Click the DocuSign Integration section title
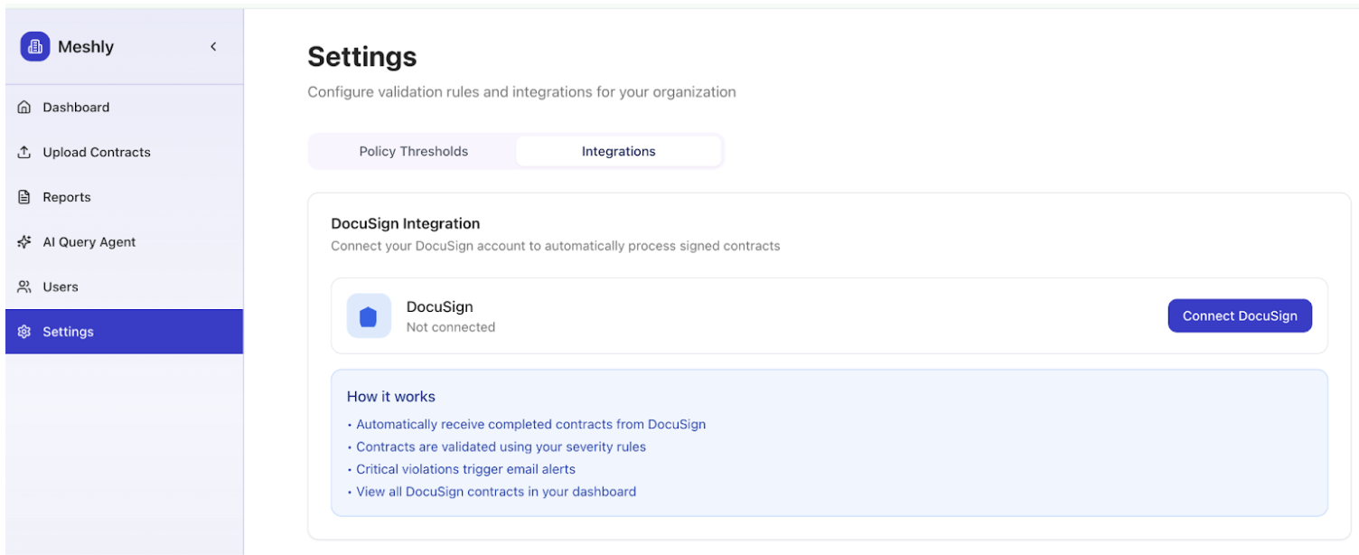This screenshot has height=555, width=1359. tap(406, 223)
